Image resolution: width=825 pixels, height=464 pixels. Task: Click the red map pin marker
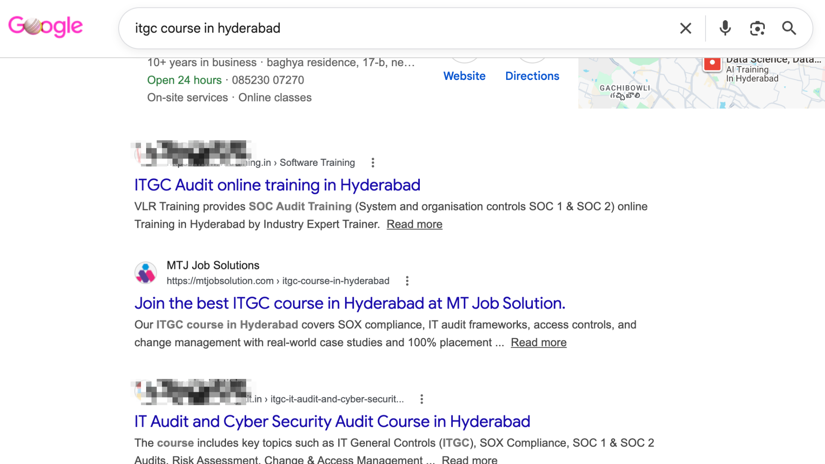712,64
